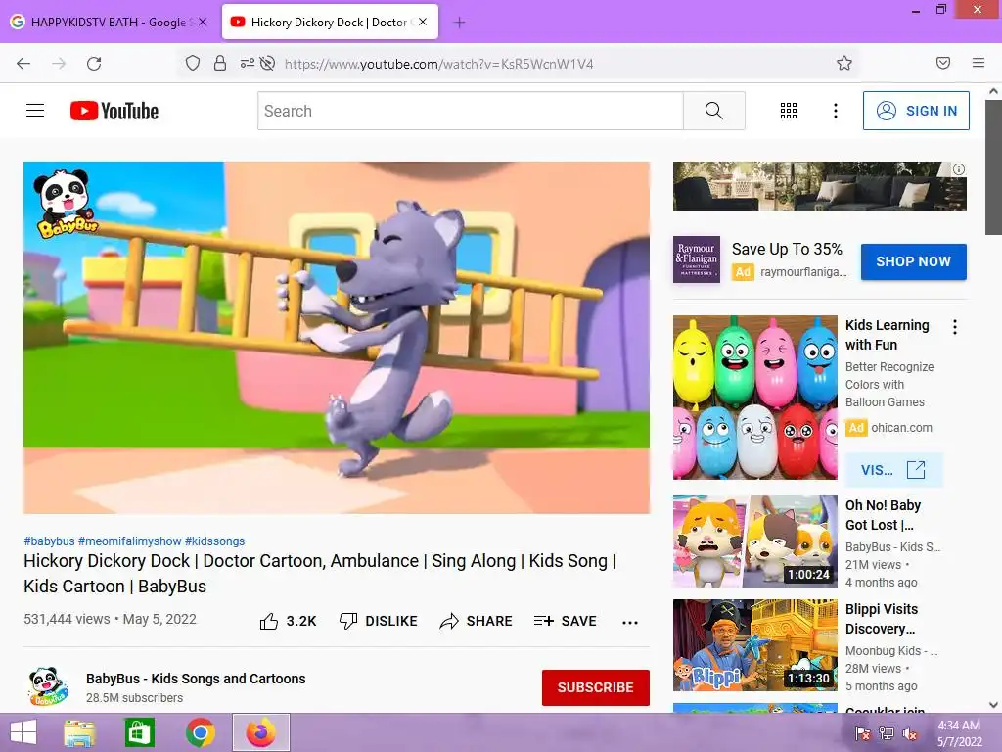Click into the YouTube Search field
The image size is (1002, 752).
(471, 111)
